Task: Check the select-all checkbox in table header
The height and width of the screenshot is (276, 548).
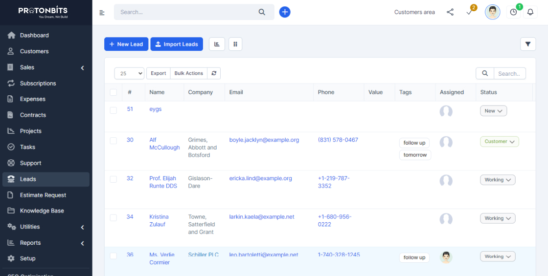Action: (114, 92)
